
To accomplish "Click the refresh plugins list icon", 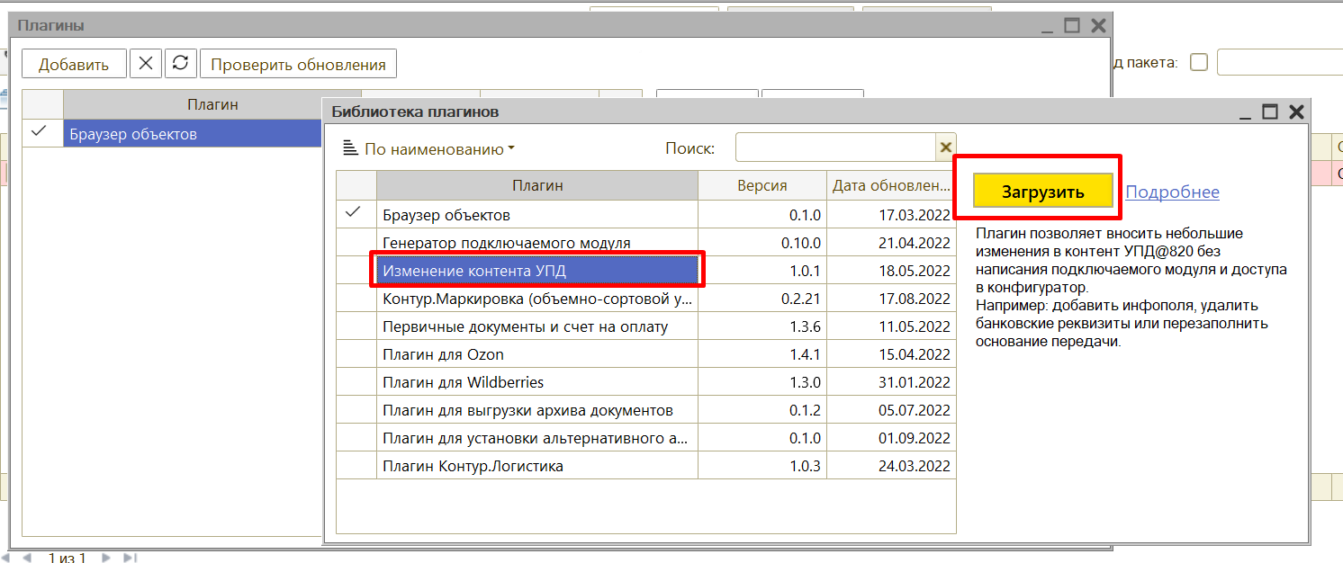I will (180, 64).
